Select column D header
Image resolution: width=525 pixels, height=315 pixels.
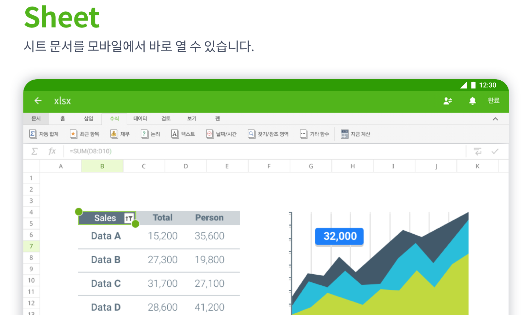point(186,166)
